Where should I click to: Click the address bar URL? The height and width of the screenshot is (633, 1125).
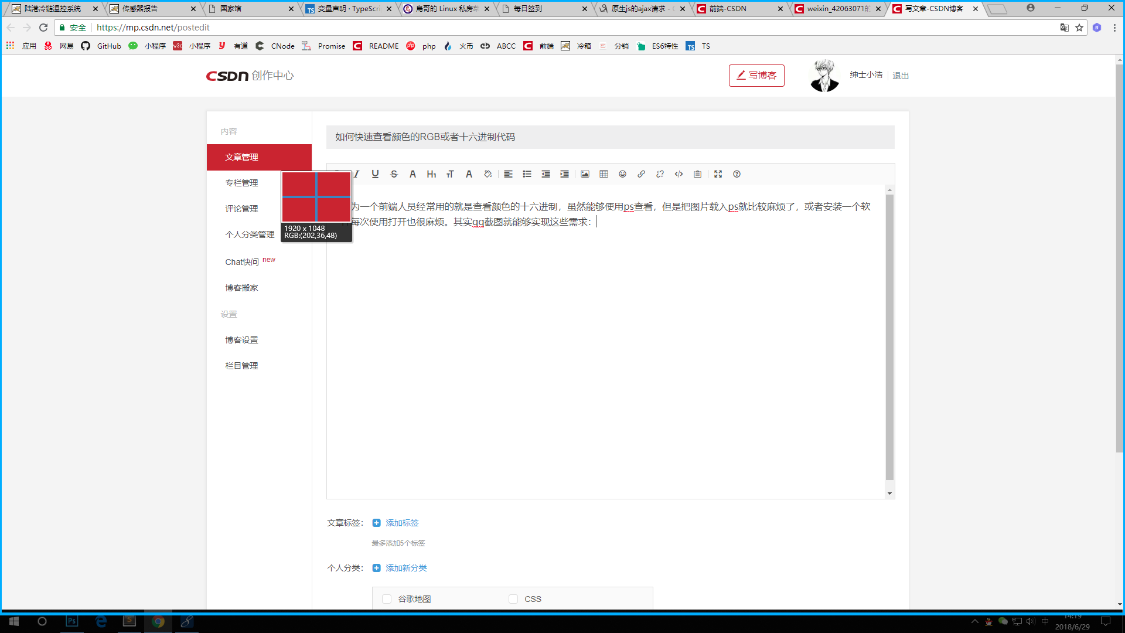coord(153,28)
